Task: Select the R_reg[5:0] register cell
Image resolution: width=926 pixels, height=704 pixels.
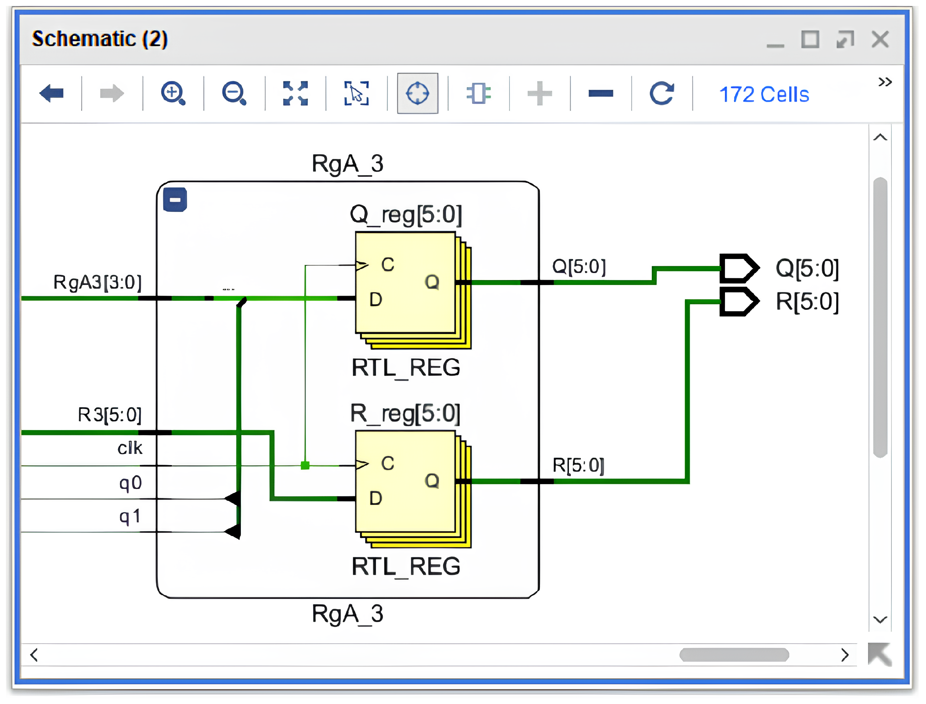Action: coord(405,482)
